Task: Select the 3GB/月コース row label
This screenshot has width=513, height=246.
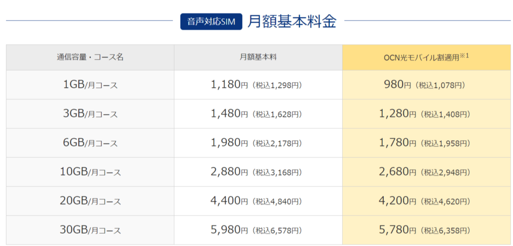Action: pos(90,113)
